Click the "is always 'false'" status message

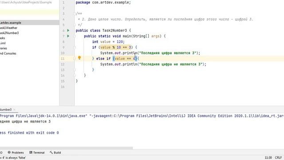point(13,158)
